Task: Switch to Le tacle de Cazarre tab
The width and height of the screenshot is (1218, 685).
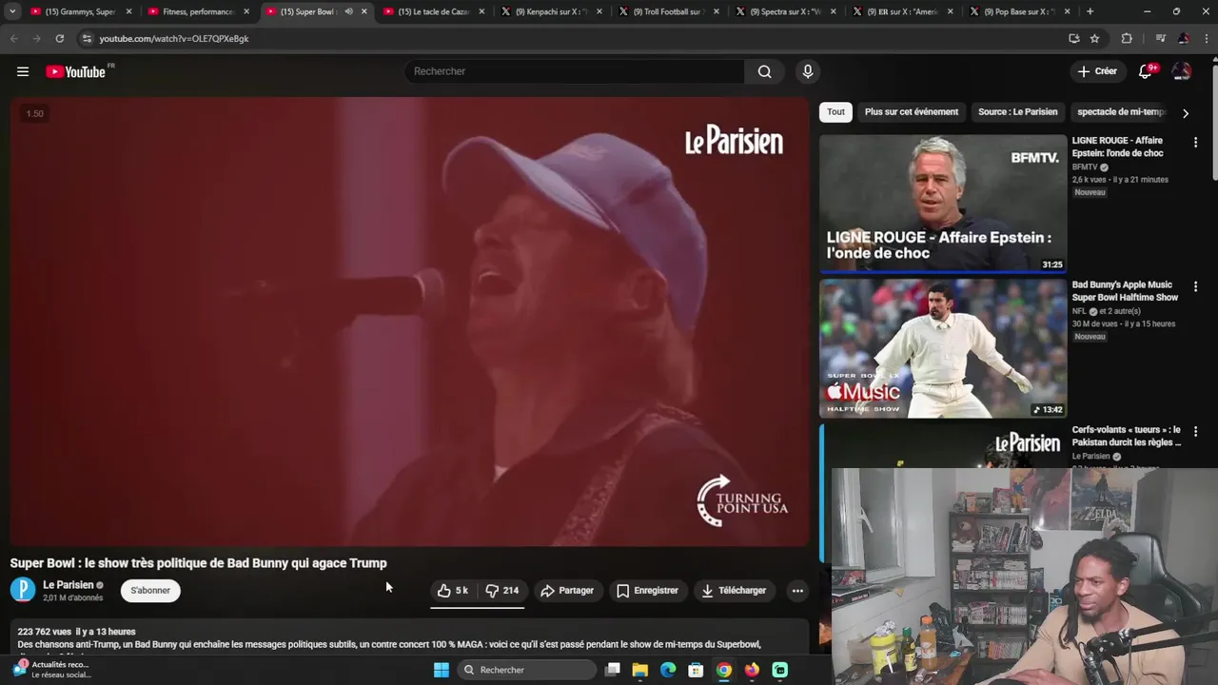Action: click(x=433, y=11)
